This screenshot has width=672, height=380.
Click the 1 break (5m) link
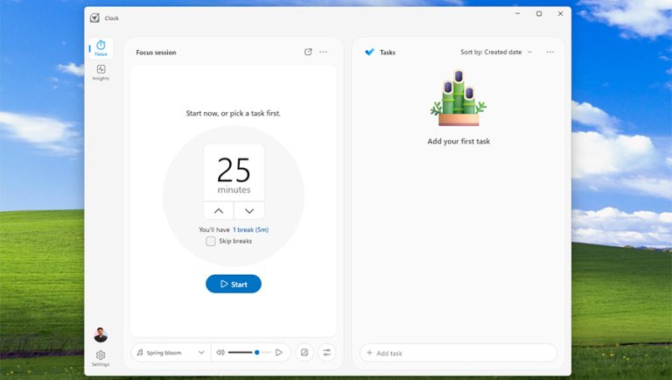tap(251, 230)
